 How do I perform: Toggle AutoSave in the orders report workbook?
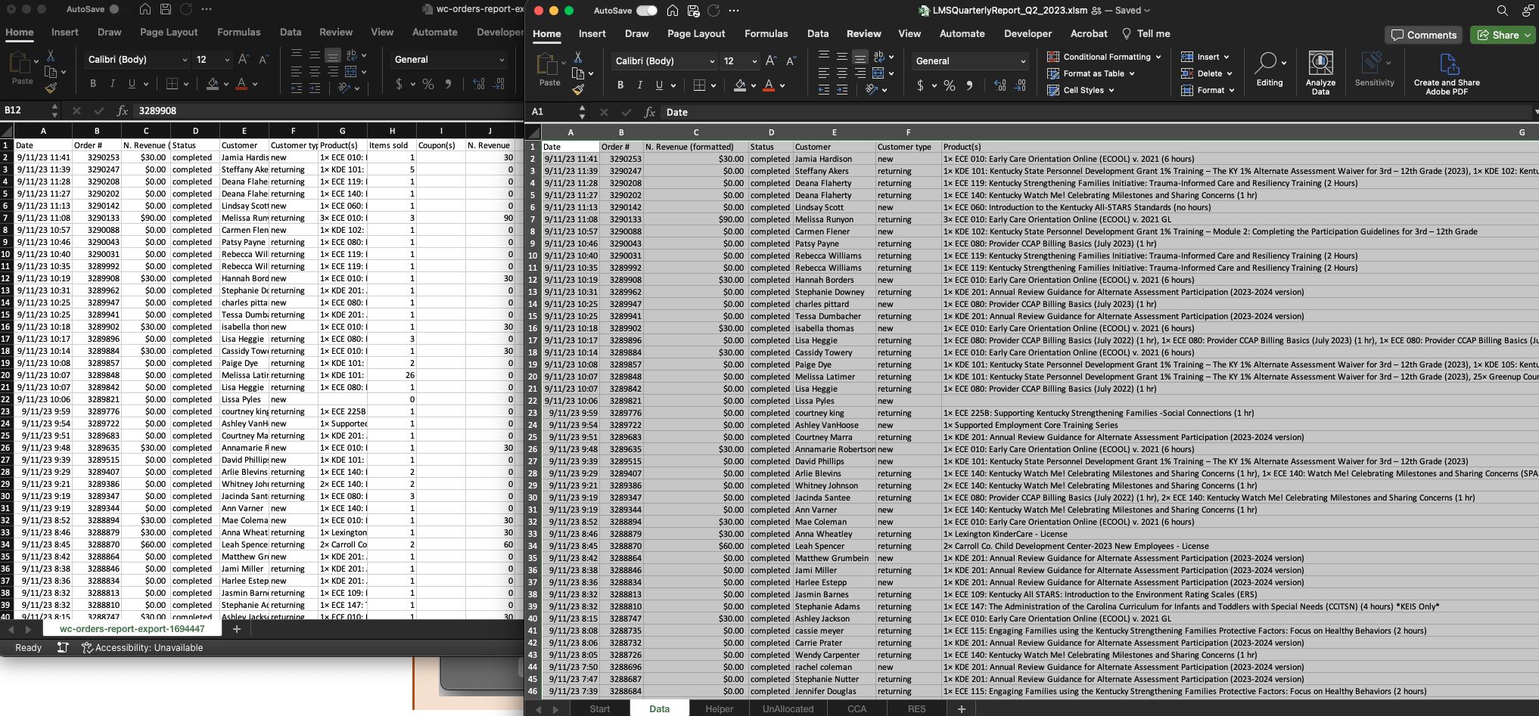[119, 9]
